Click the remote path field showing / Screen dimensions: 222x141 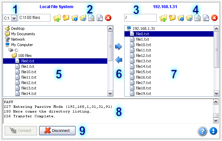(x=140, y=18)
